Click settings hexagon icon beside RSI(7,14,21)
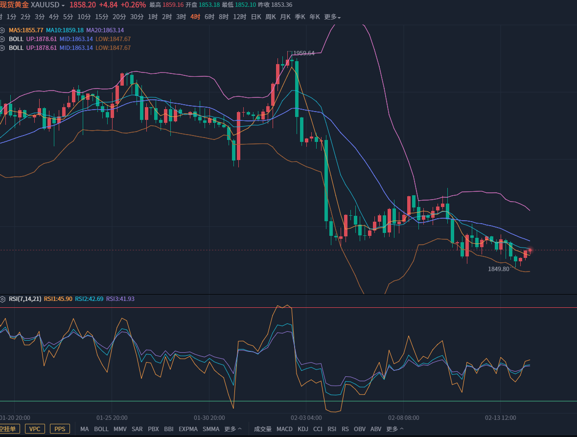This screenshot has width=577, height=437. 2,299
